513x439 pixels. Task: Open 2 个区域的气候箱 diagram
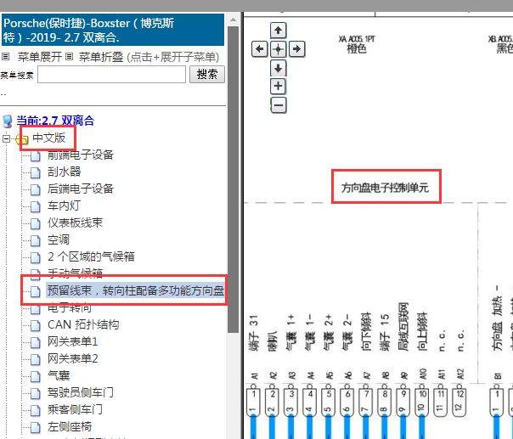pos(91,256)
